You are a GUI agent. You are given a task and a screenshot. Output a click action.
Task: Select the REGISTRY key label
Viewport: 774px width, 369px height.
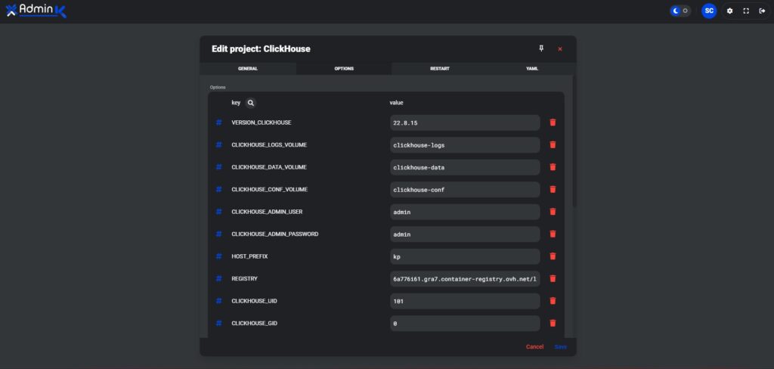244,278
